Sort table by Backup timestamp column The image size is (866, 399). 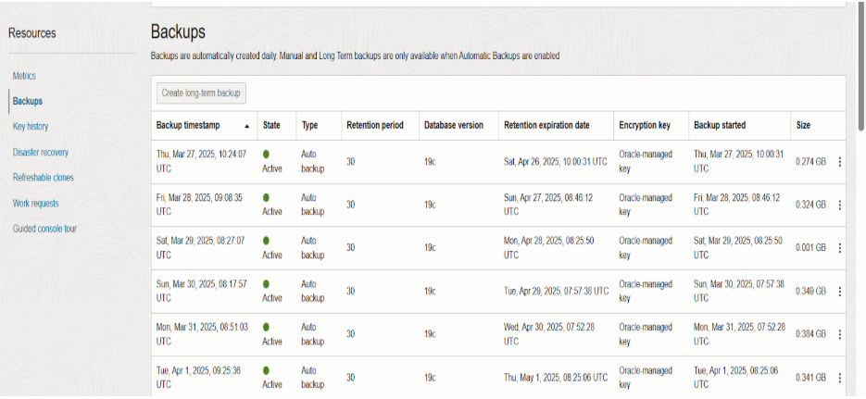pyautogui.click(x=188, y=125)
